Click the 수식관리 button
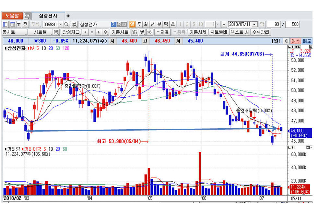 (261, 32)
